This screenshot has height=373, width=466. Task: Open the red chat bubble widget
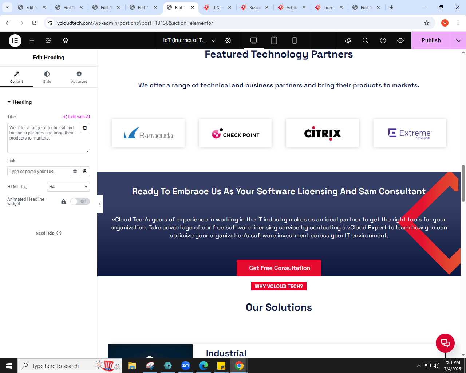click(445, 343)
